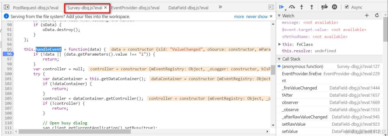Select the _afterRawValueChanged stack frame
388x136 pixels.
click(329, 117)
